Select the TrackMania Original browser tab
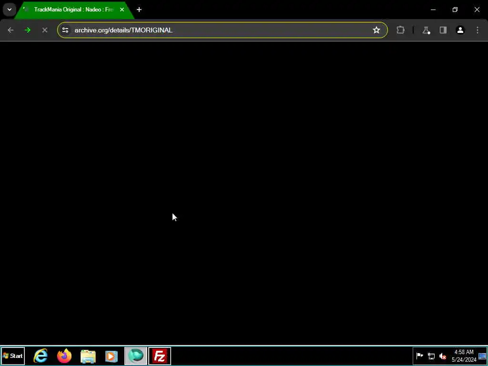 point(74,10)
